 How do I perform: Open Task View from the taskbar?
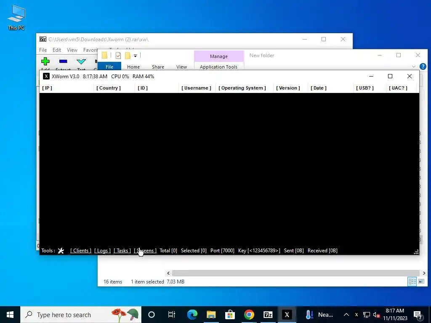click(172, 315)
